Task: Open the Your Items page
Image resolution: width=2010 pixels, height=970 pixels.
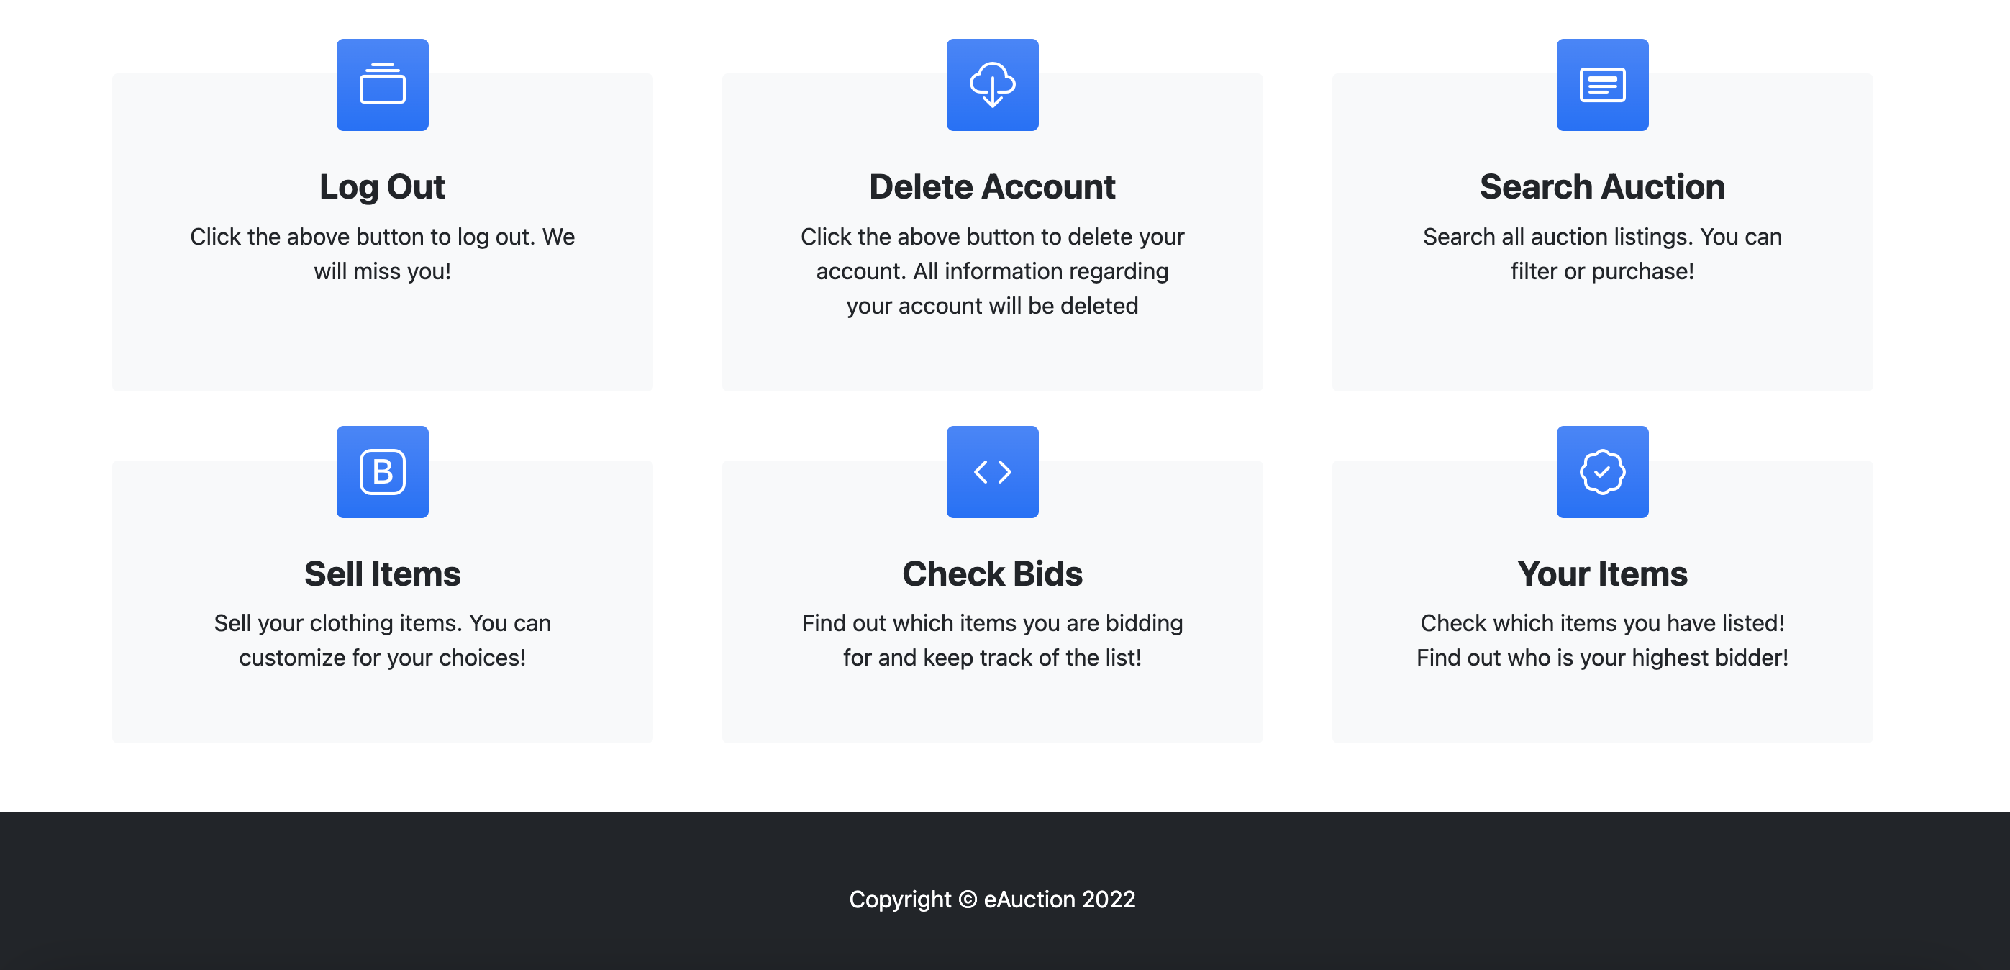Action: [x=1602, y=574]
